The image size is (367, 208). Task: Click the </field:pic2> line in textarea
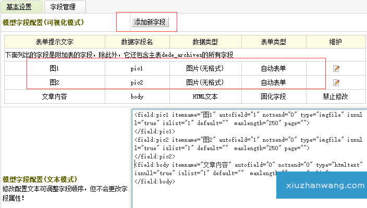click(155, 156)
